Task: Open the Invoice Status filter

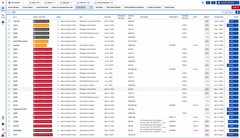Action: (x=28, y=8)
